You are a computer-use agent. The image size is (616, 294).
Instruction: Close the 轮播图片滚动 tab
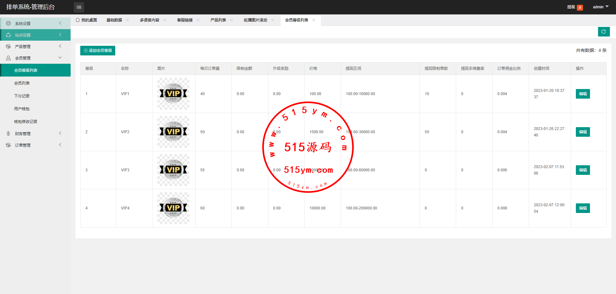273,20
